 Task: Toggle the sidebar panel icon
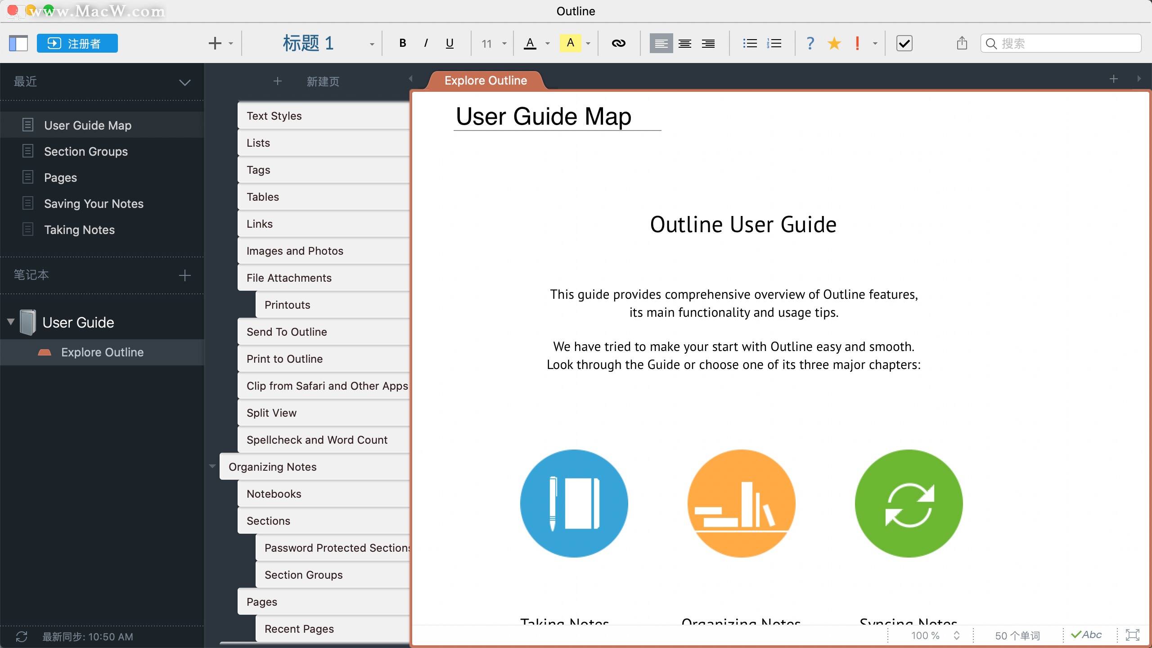(x=18, y=43)
